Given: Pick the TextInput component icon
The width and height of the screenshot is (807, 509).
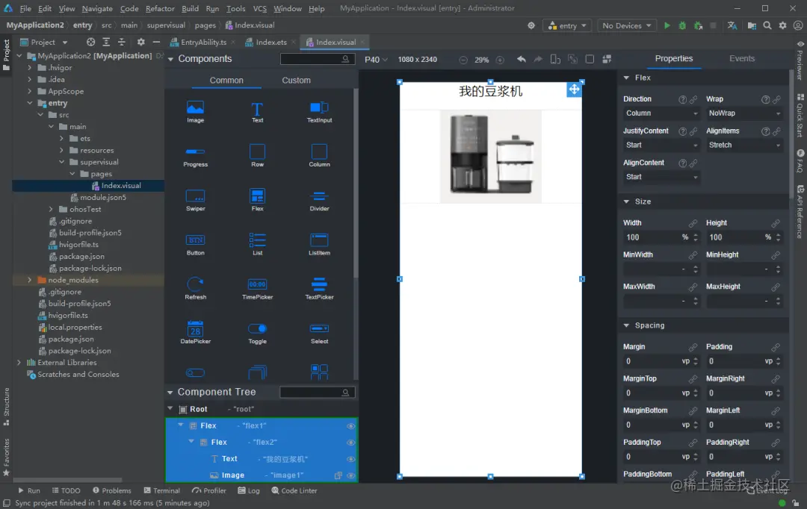Looking at the screenshot, I should pyautogui.click(x=319, y=108).
